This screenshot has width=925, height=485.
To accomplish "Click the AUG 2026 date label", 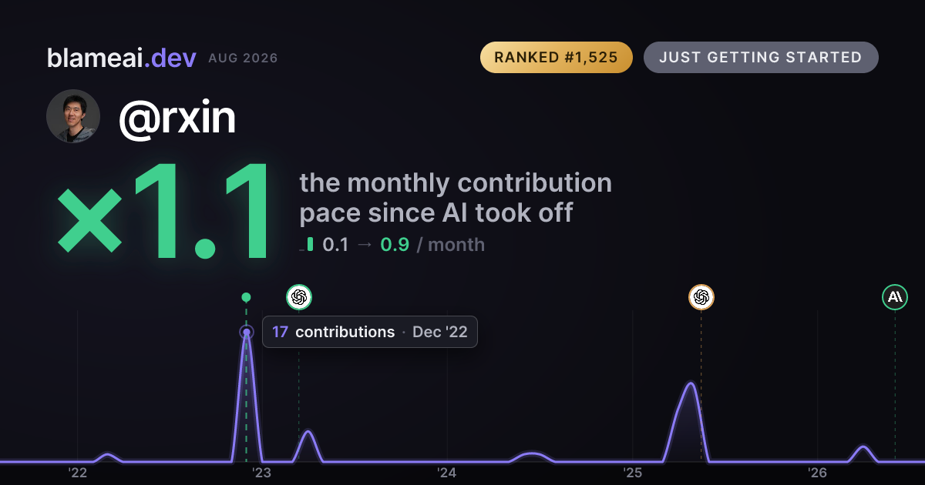I will click(x=243, y=59).
